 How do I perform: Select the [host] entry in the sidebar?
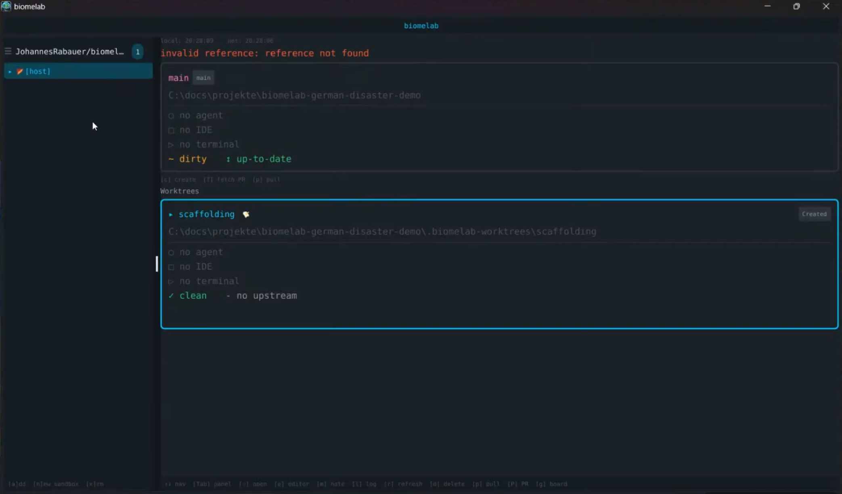(78, 71)
